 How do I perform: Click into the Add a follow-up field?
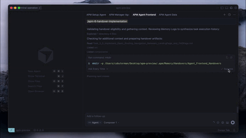click(161, 116)
